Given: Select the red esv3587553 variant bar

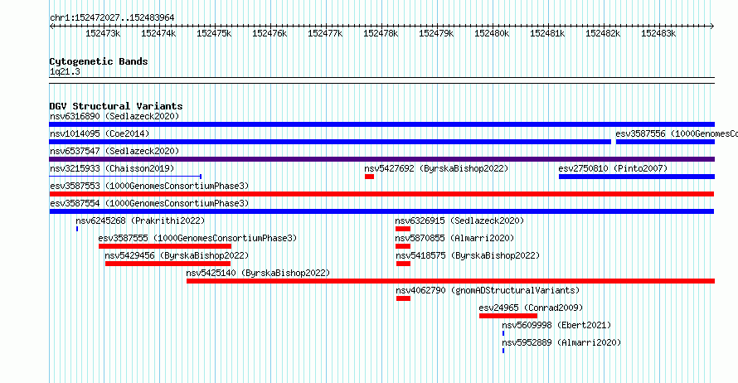Looking at the screenshot, I should coord(381,194).
